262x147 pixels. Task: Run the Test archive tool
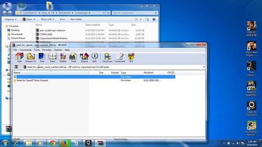pyautogui.click(x=42, y=58)
